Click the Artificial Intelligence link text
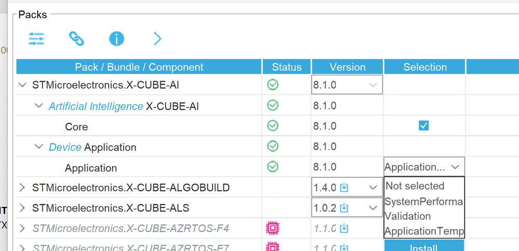519x251 pixels. tap(96, 106)
